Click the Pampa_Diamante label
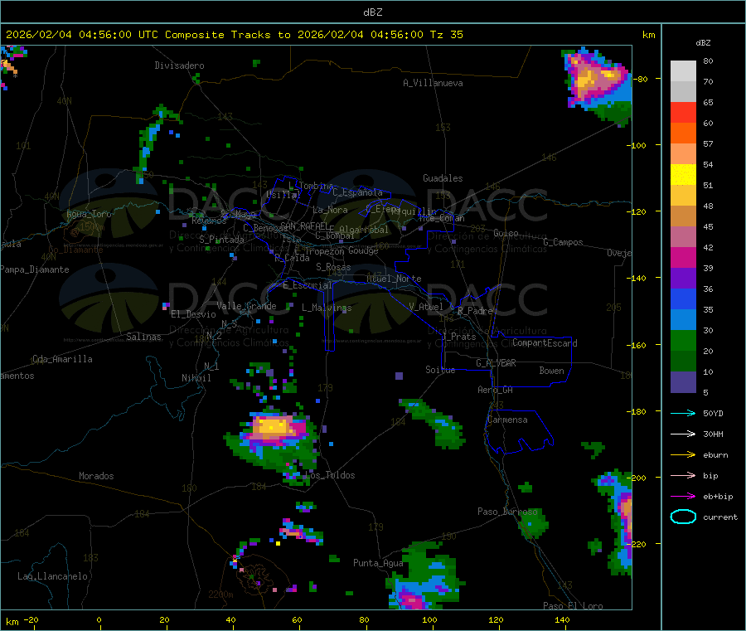This screenshot has height=631, width=746. [35, 269]
